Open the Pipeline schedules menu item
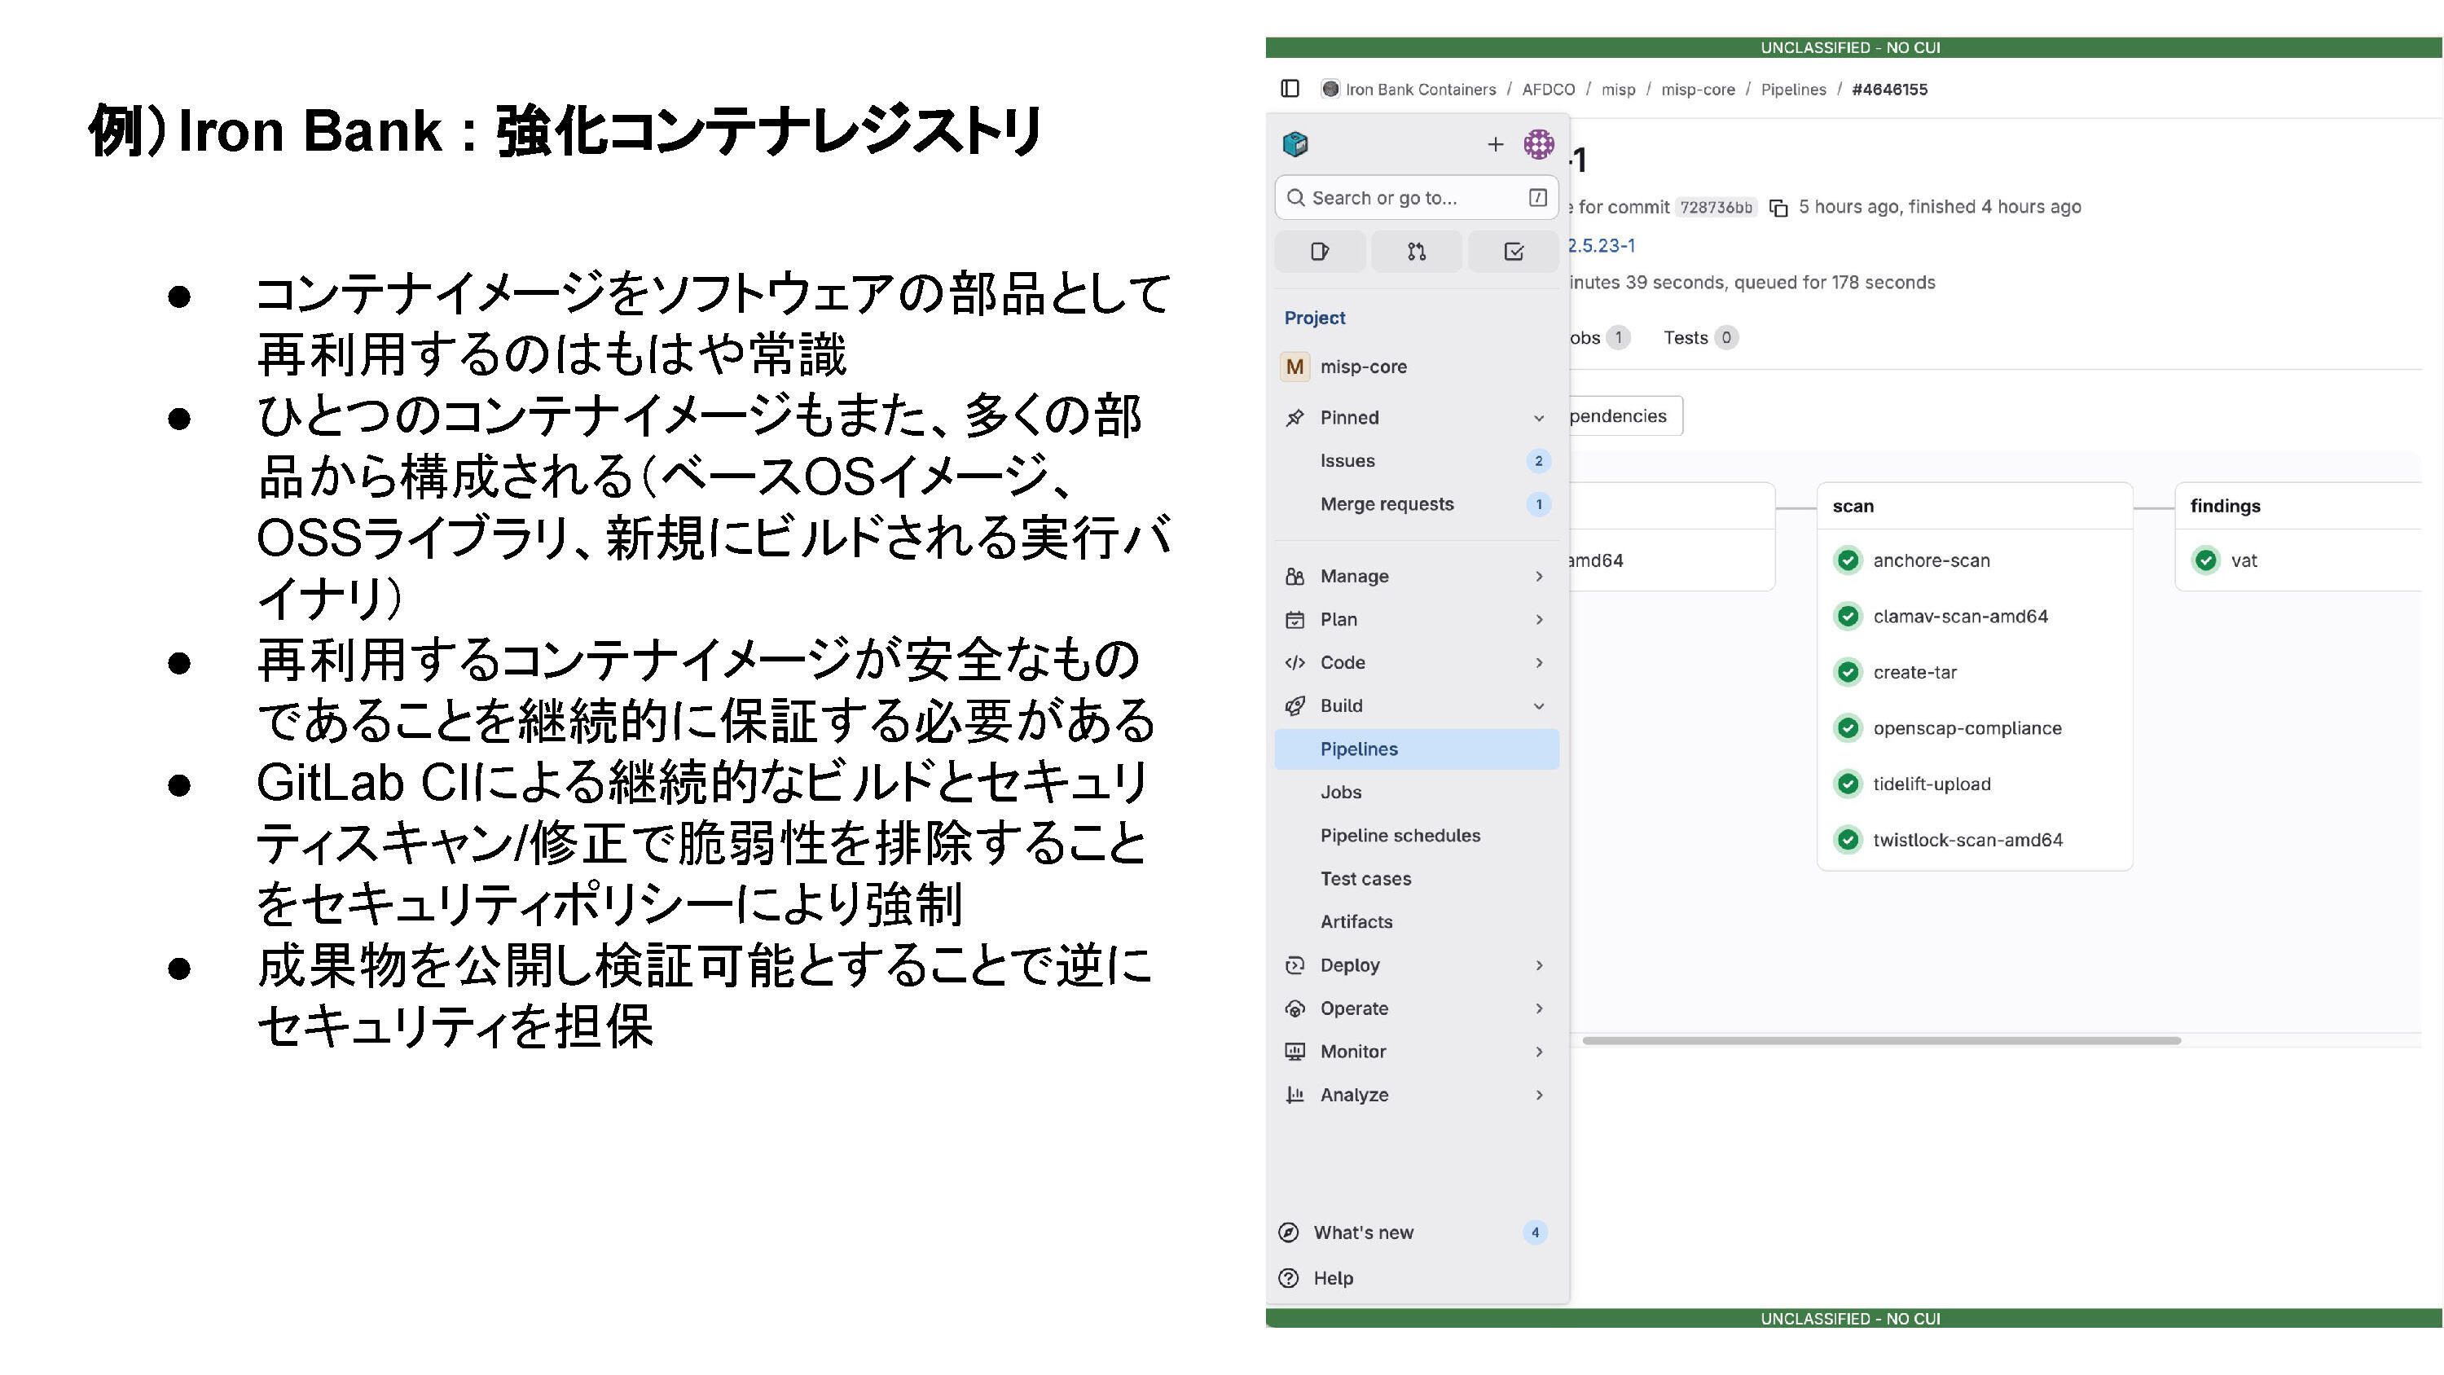The height and width of the screenshot is (1375, 2444). pos(1400,835)
